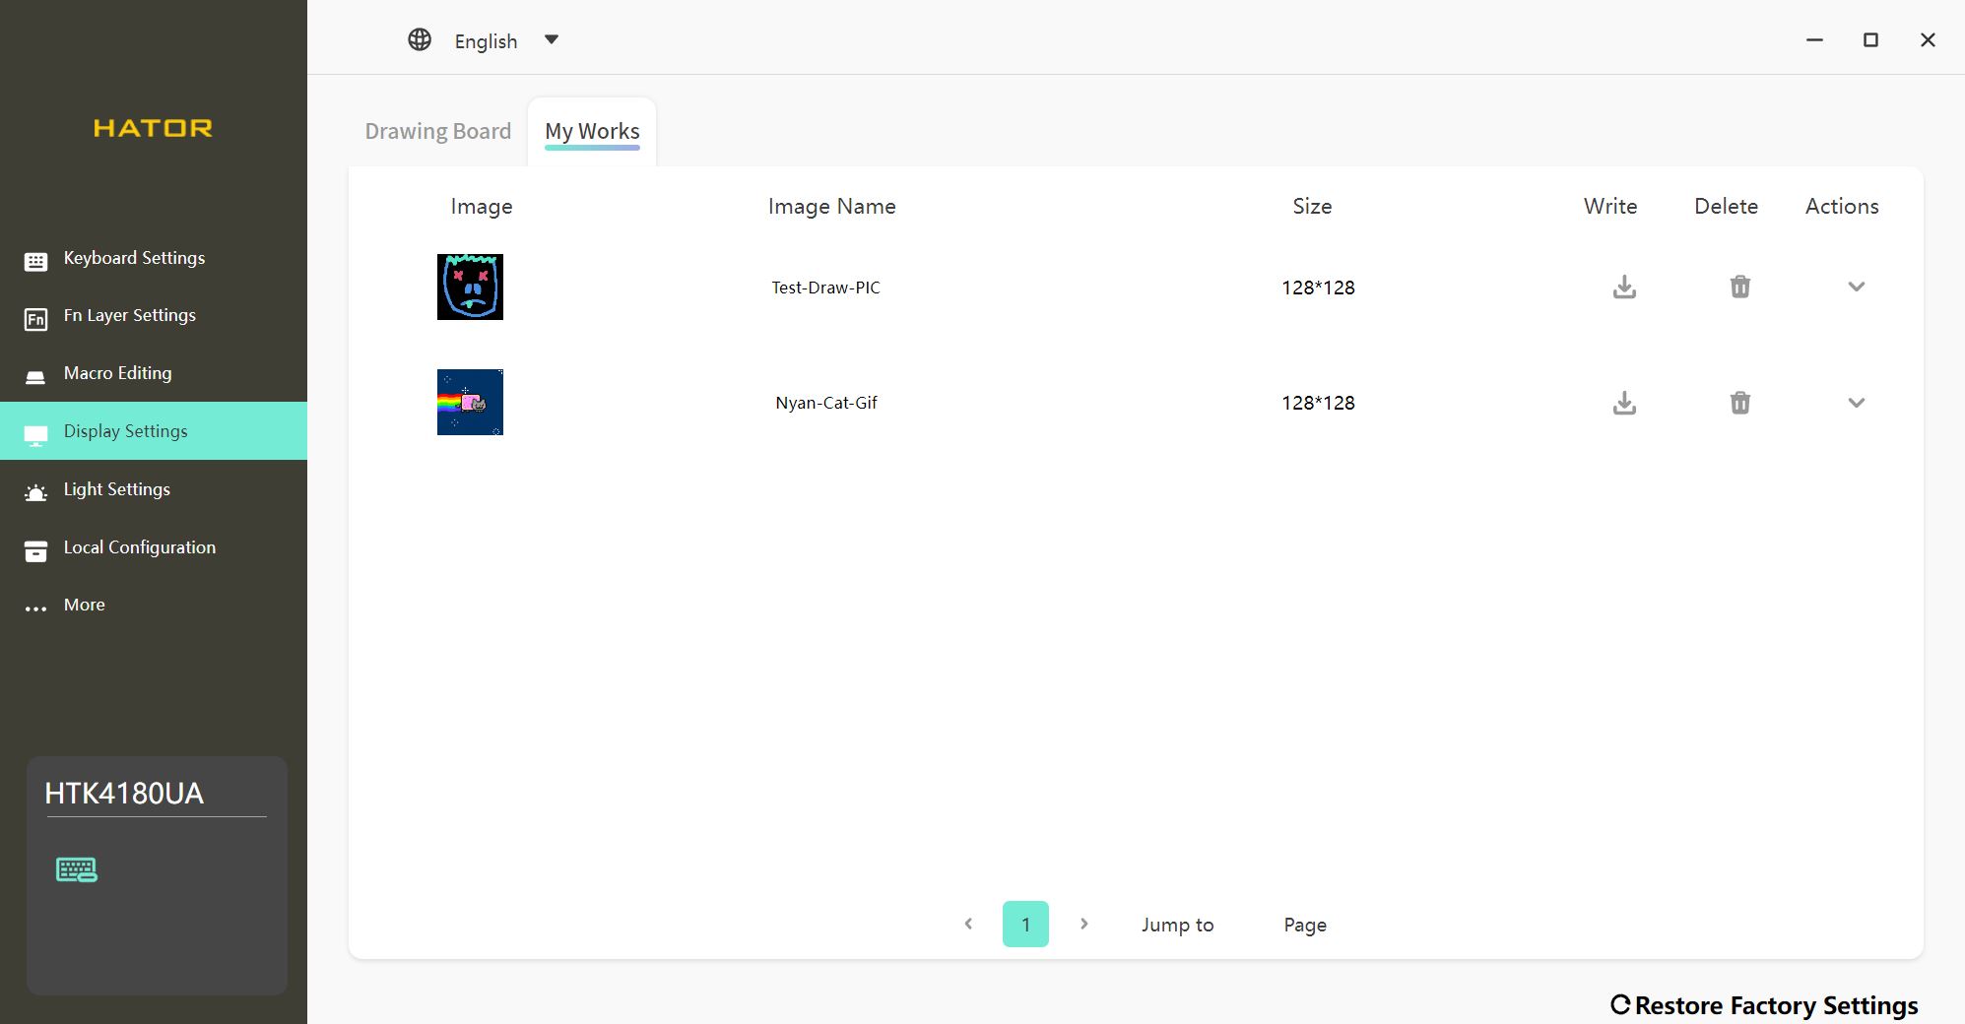This screenshot has width=1965, height=1024.
Task: Delete the Nyan-Cat-Gif image
Action: tap(1740, 403)
